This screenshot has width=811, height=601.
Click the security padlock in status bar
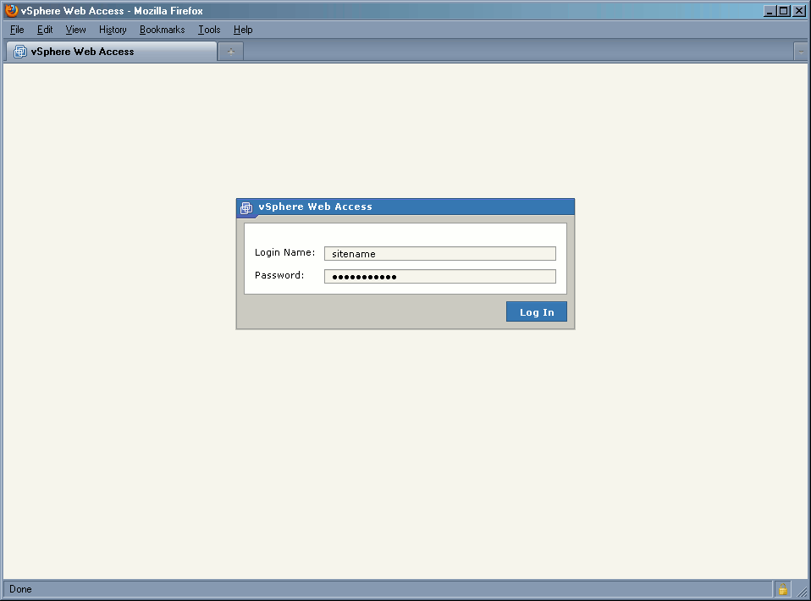(782, 589)
